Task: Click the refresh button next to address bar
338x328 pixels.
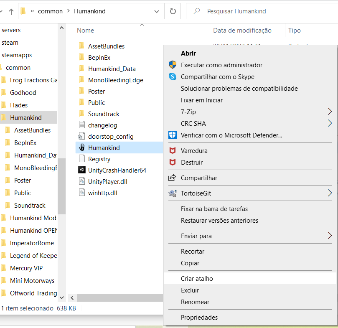Action: click(x=173, y=11)
